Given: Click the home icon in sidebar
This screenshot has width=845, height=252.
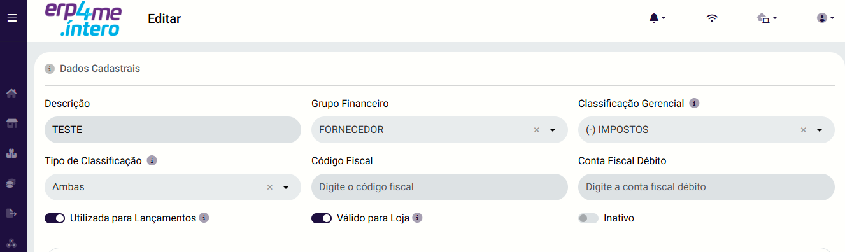Looking at the screenshot, I should click(x=11, y=94).
